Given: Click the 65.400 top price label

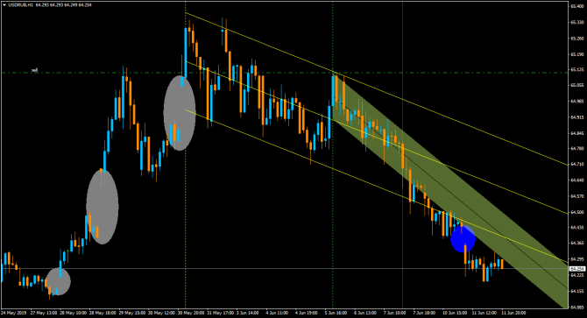Looking at the screenshot, I should (x=576, y=6).
